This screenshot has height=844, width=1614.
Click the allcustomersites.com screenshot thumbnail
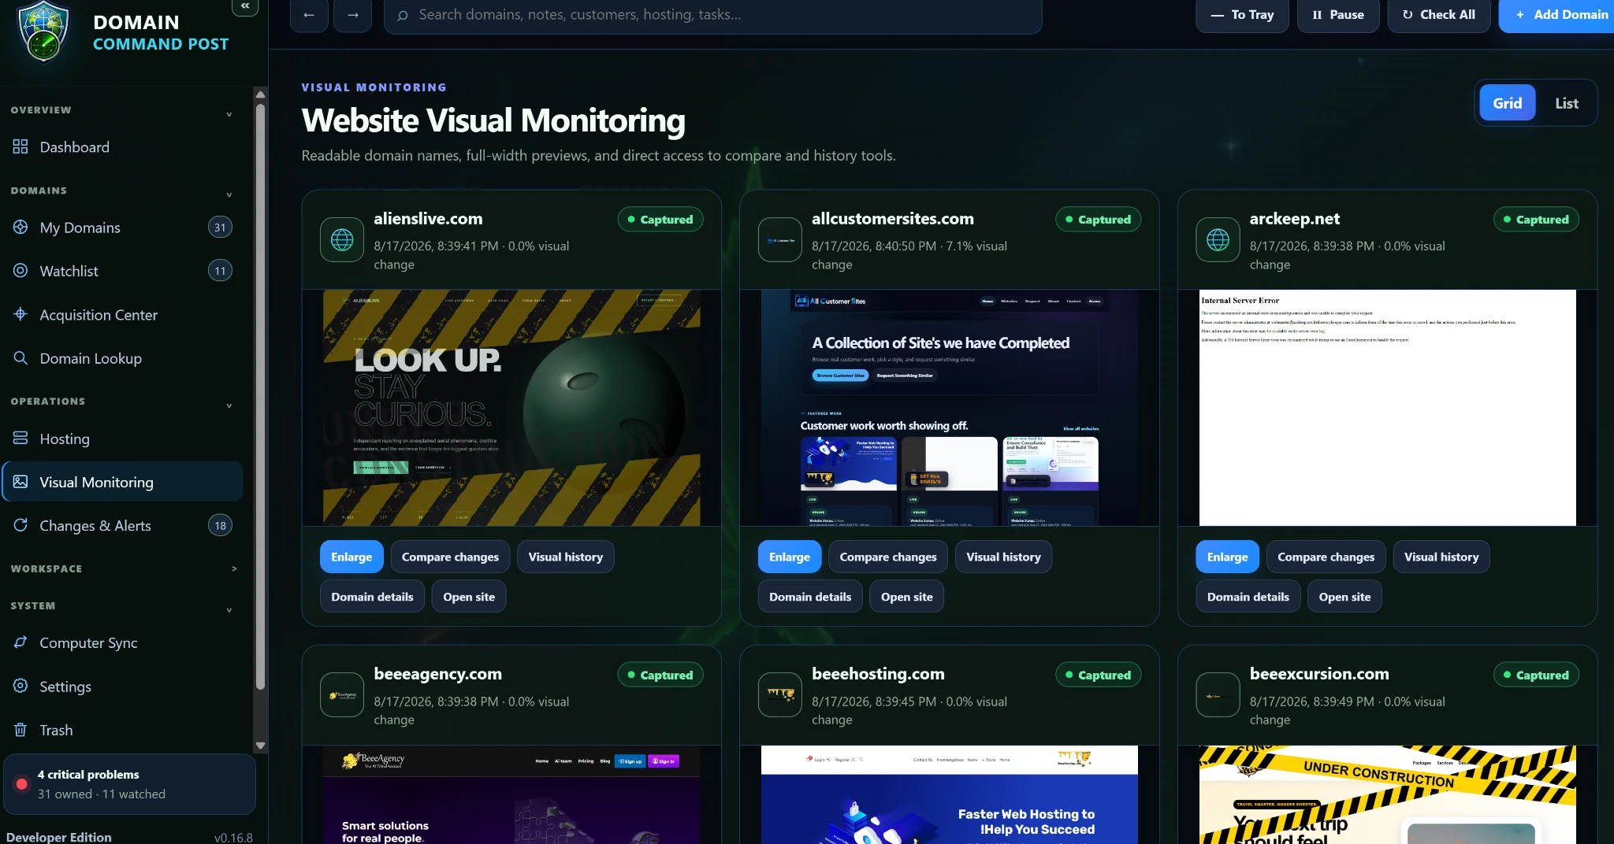click(950, 408)
